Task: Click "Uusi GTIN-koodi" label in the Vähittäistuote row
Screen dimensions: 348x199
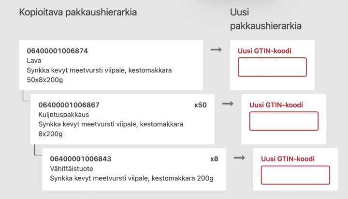Action: point(288,159)
